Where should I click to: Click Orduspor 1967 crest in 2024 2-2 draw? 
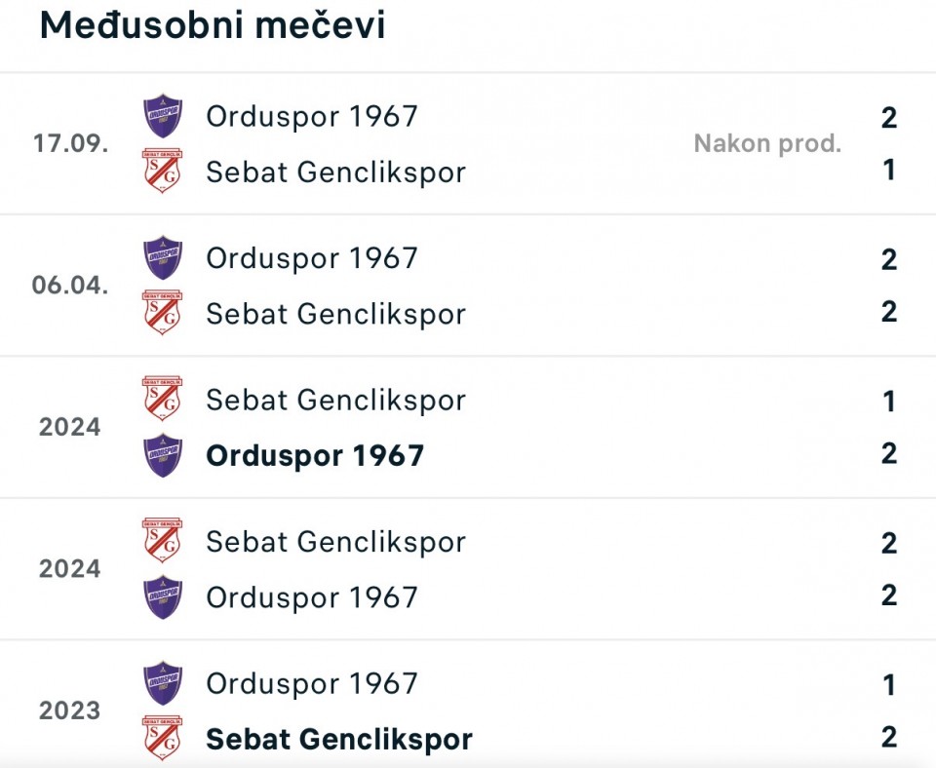pyautogui.click(x=163, y=596)
